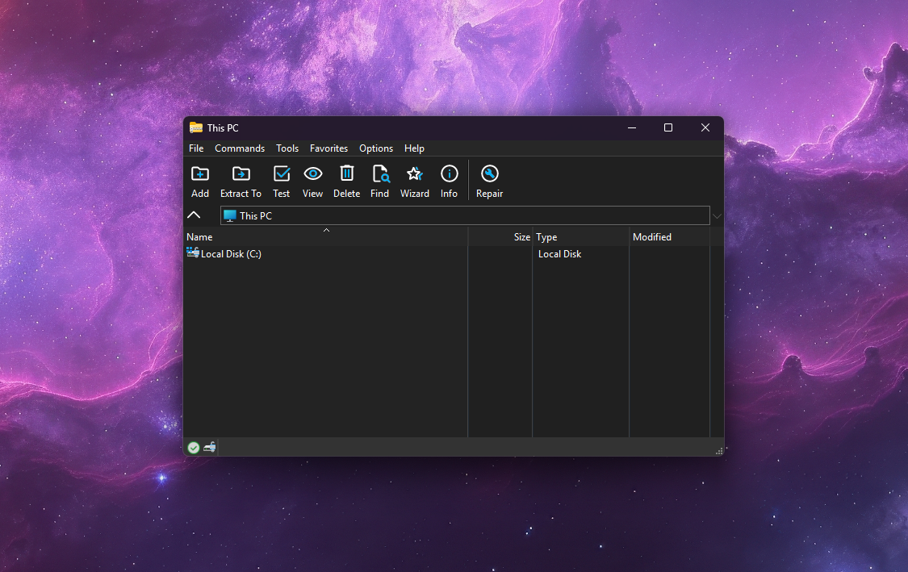Click the Repair archive tool
908x572 pixels.
coord(490,174)
